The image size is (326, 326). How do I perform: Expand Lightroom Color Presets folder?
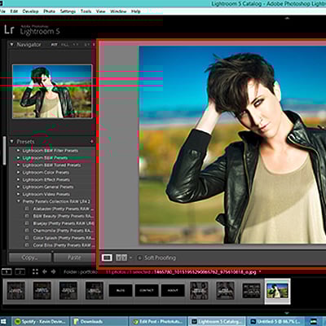point(19,172)
